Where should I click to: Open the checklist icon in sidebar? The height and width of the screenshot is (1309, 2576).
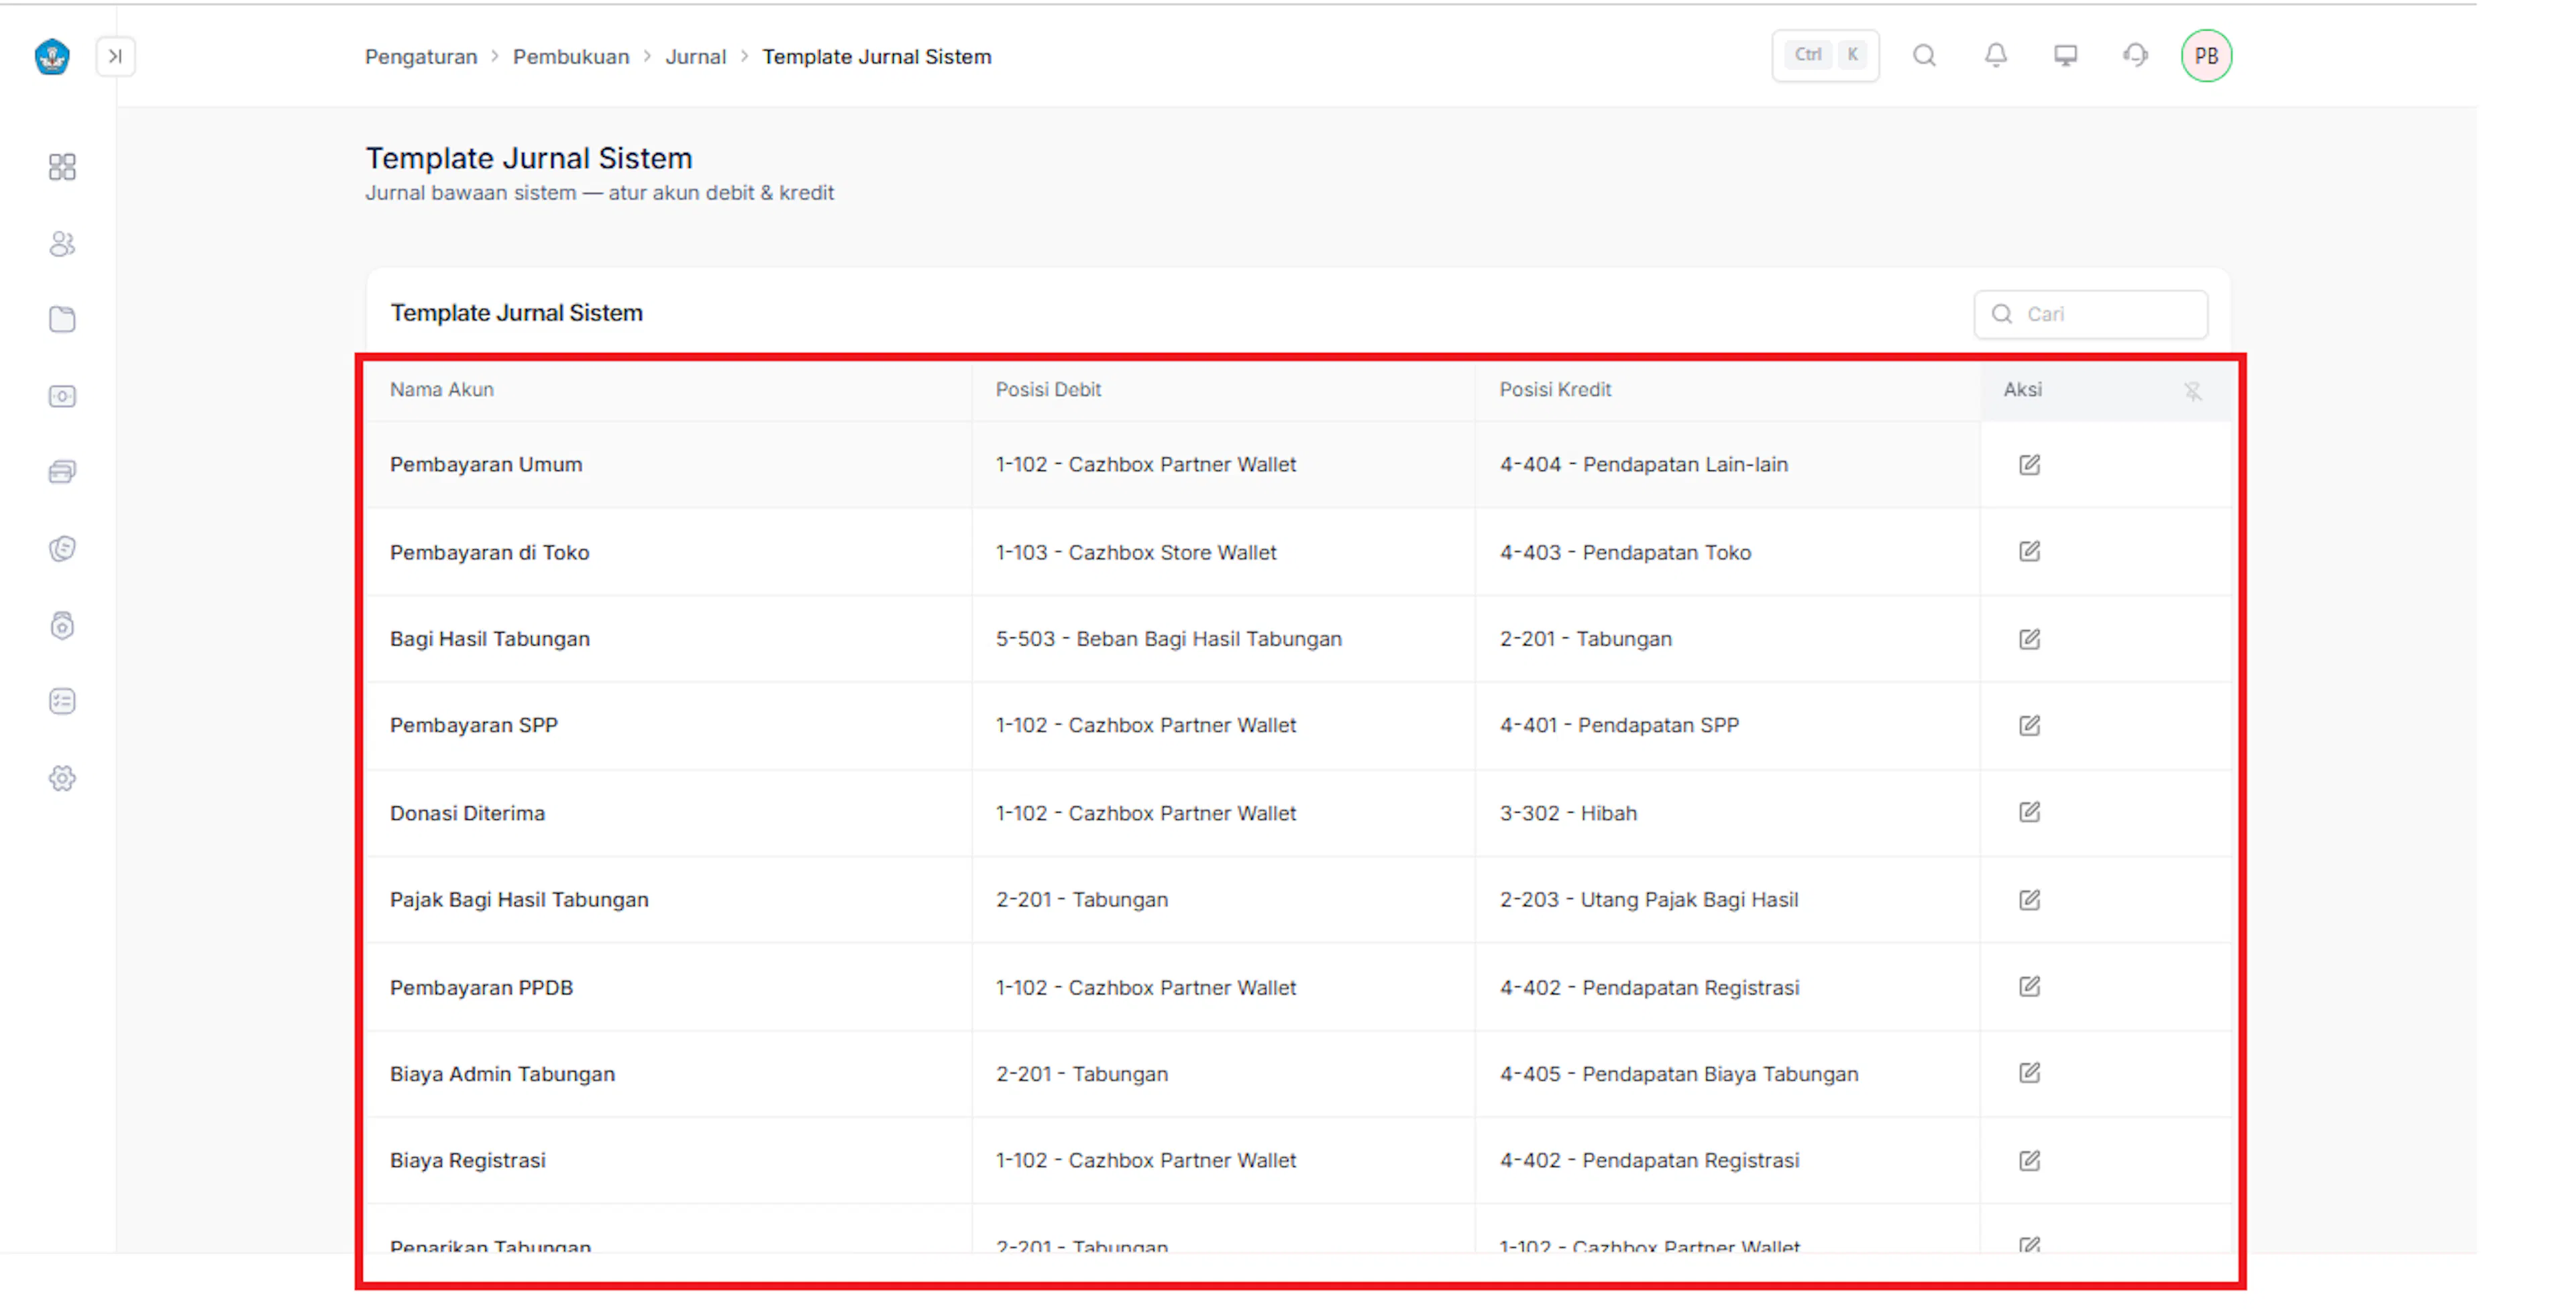point(62,702)
